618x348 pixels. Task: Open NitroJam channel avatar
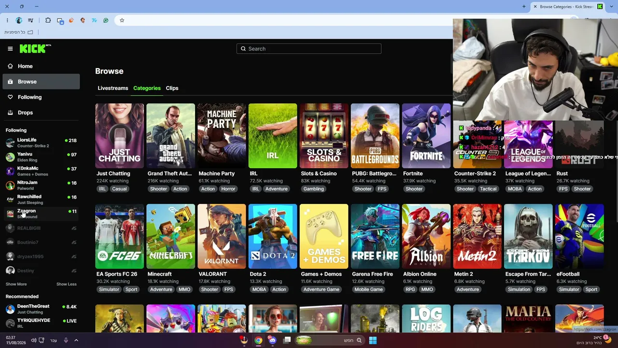coord(10,186)
